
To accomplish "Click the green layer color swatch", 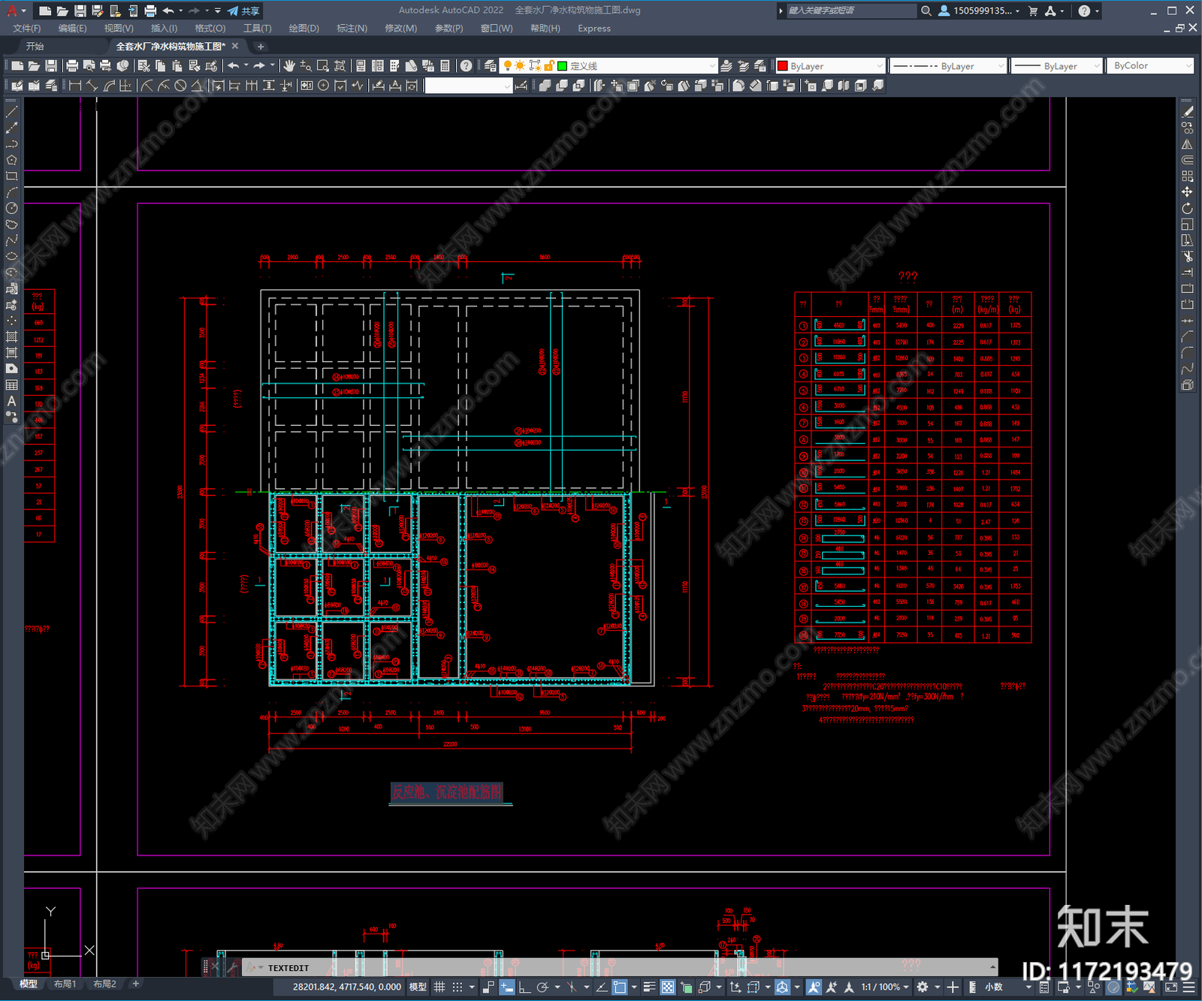I will point(562,66).
